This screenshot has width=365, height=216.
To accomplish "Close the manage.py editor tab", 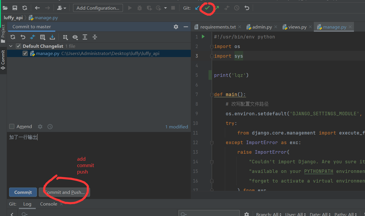I will point(350,27).
